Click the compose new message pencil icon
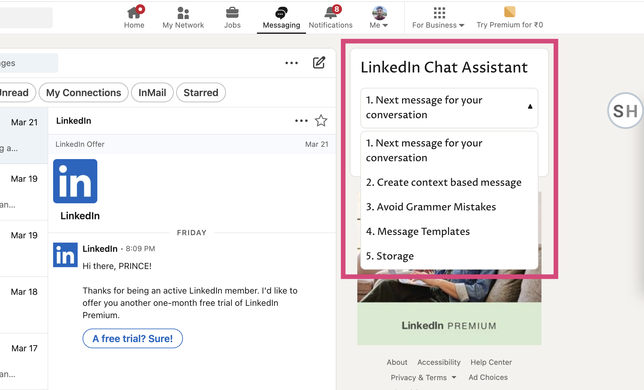Screen dimensions: 644x390 point(319,63)
